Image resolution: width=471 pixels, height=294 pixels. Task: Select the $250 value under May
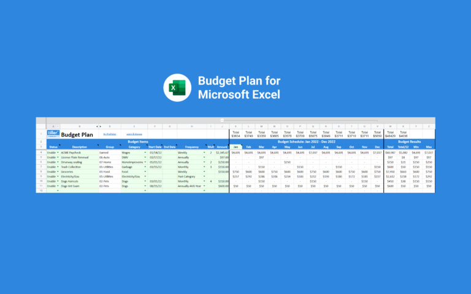tap(287, 162)
